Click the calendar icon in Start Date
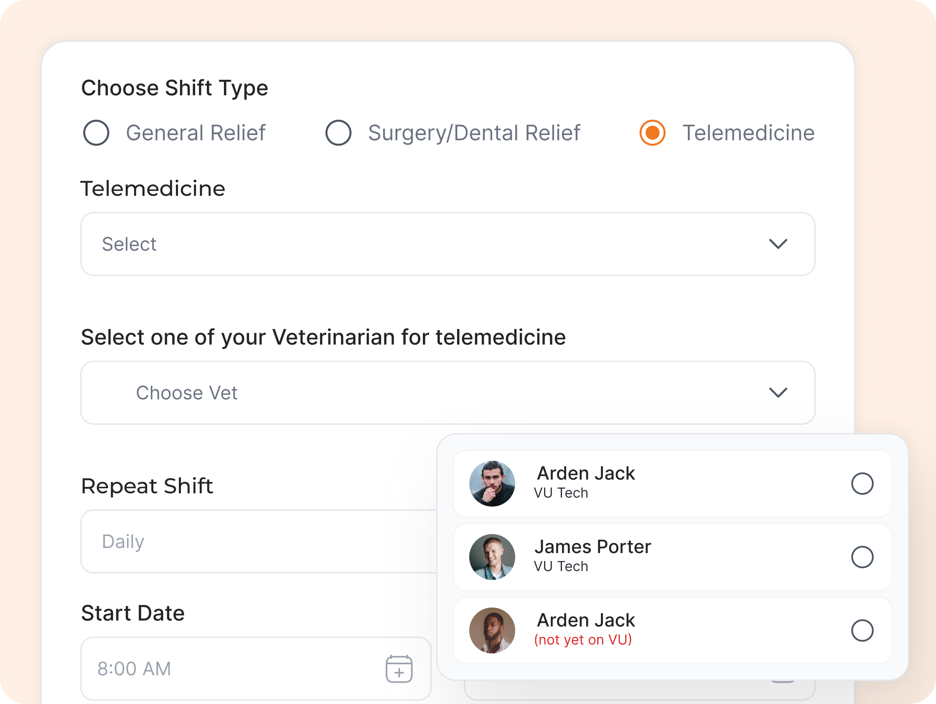936x704 pixels. pos(399,669)
